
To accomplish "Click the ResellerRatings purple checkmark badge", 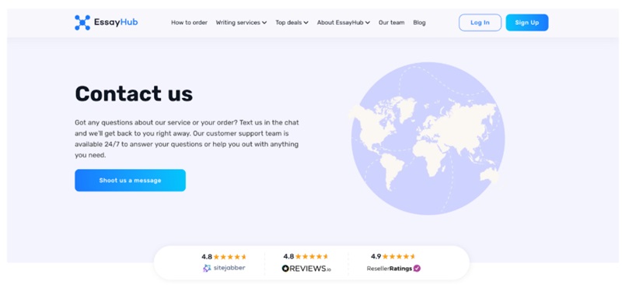I will [x=417, y=269].
